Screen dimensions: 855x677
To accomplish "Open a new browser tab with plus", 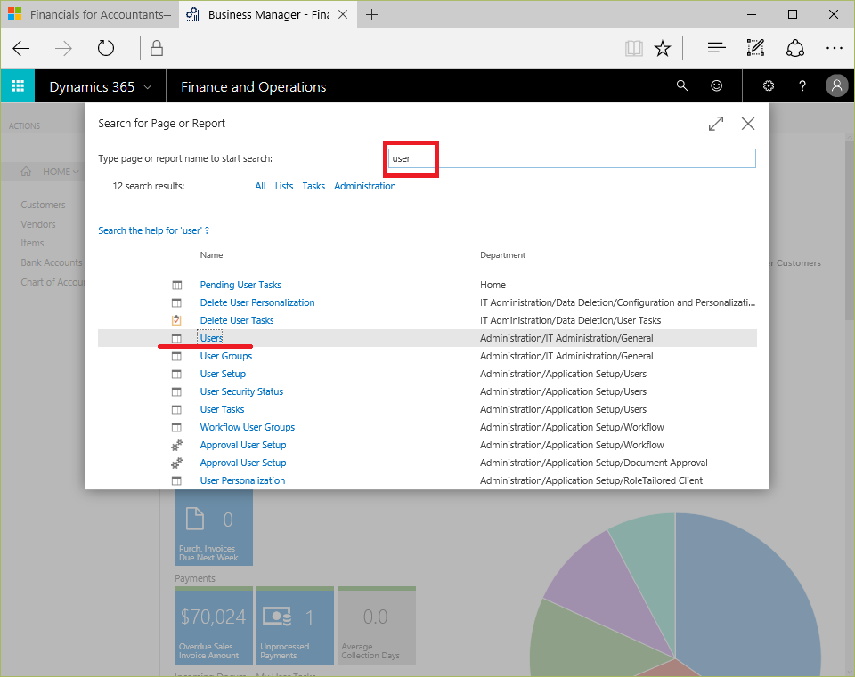I will click(372, 15).
